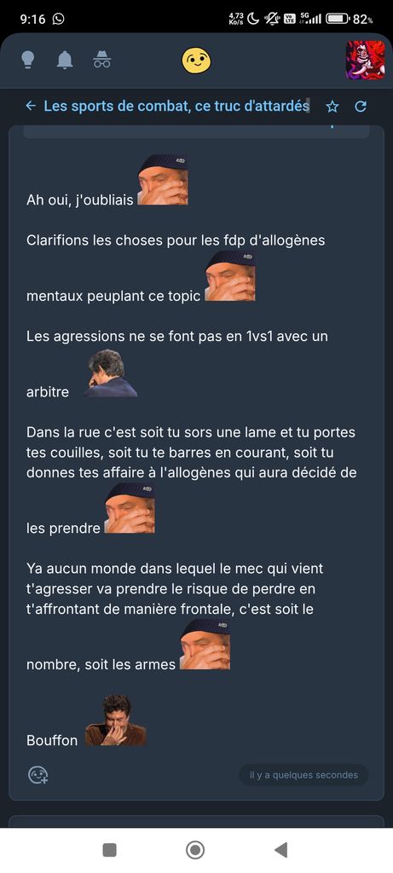This screenshot has width=393, height=873.
Task: Tap the facepalm sticker after 'Ah oui, j'oubliais'
Action: point(163,180)
